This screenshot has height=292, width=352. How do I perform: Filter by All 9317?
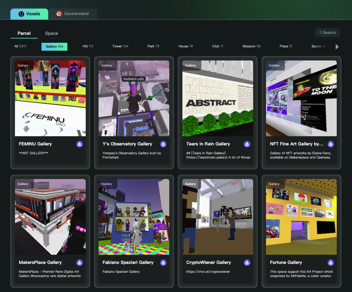pos(21,46)
